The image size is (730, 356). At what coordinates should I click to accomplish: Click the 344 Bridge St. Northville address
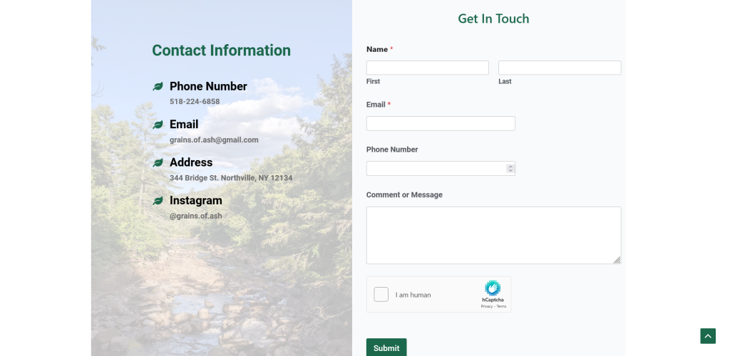pos(231,178)
